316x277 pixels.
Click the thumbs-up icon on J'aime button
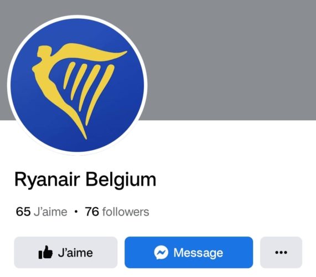coord(45,252)
